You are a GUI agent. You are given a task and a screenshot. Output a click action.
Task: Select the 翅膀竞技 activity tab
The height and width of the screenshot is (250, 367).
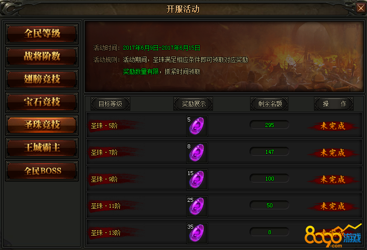tap(42, 79)
